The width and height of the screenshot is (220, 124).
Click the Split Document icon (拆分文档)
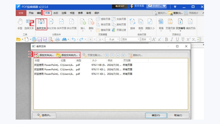52,24
